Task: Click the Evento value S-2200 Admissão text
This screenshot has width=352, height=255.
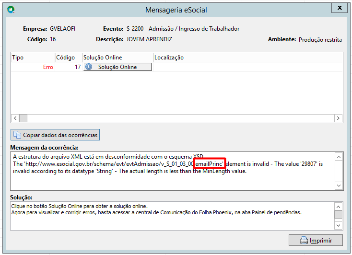Action: 183,29
